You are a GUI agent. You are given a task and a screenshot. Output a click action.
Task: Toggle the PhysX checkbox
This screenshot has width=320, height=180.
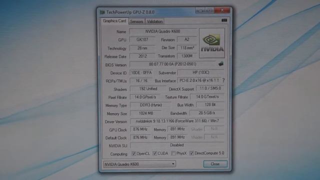click(173, 153)
